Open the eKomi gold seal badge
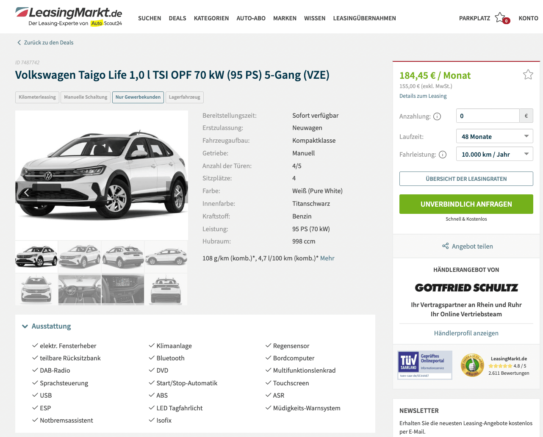Viewport: 543px width, 437px height. (x=472, y=365)
